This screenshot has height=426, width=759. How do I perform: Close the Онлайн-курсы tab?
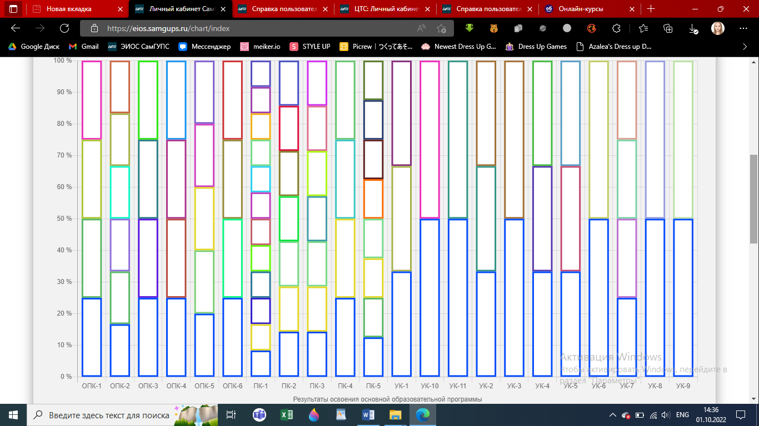click(x=631, y=9)
